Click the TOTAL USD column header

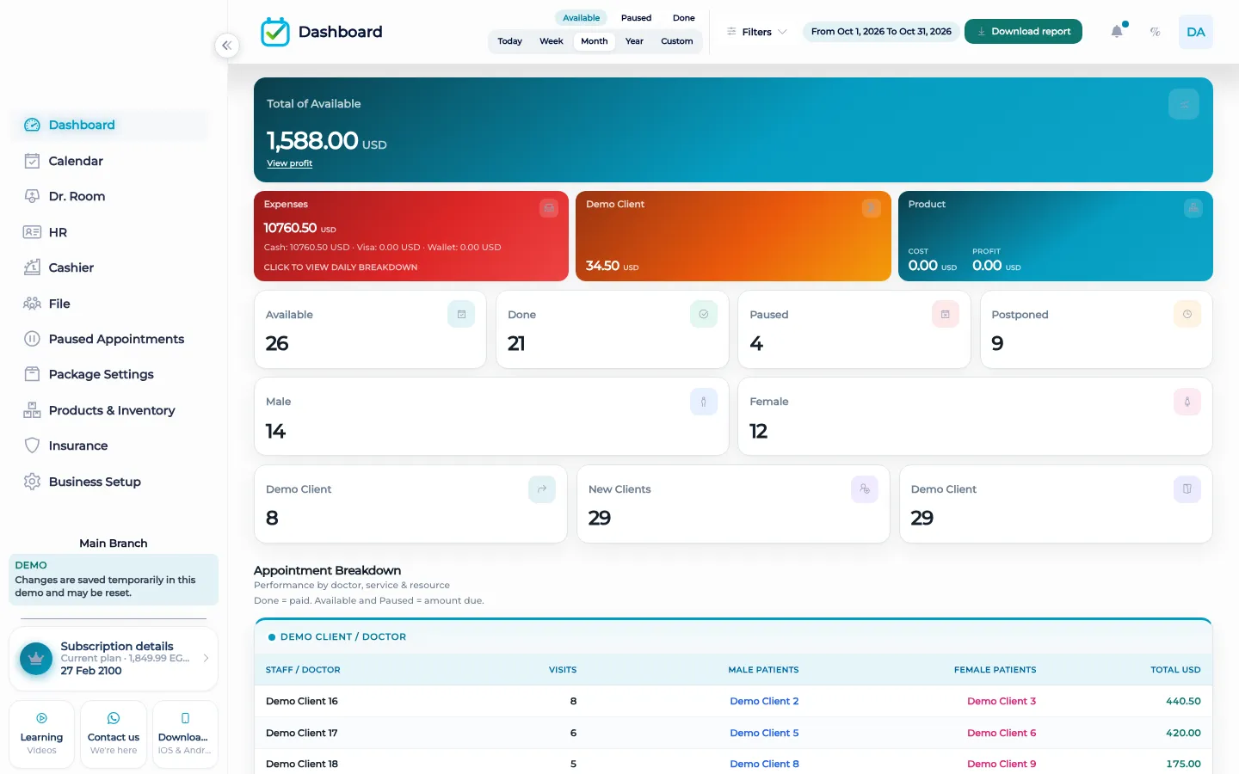coord(1175,670)
